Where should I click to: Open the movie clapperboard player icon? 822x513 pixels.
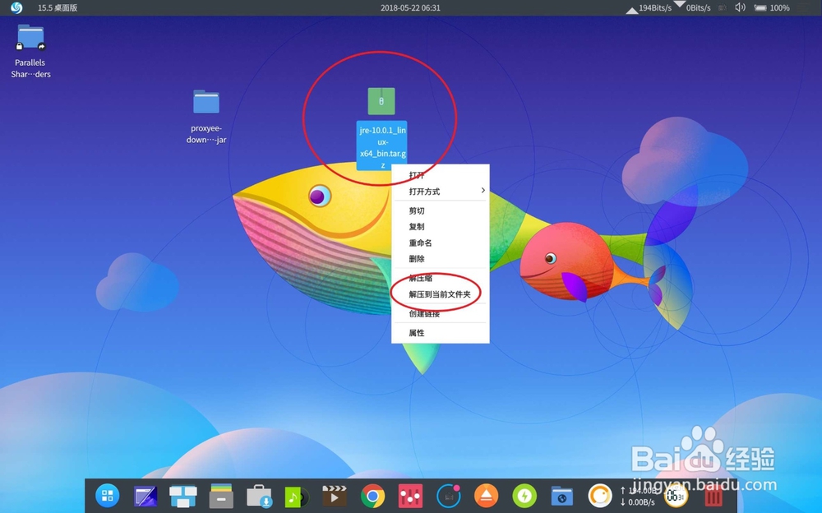[x=335, y=495]
